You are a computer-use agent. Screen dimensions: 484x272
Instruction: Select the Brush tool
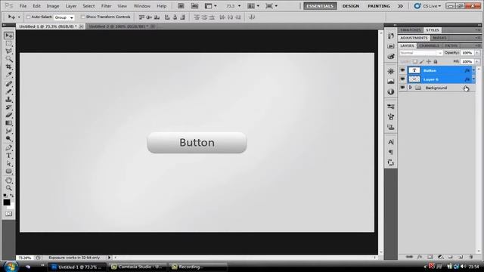pyautogui.click(x=8, y=91)
